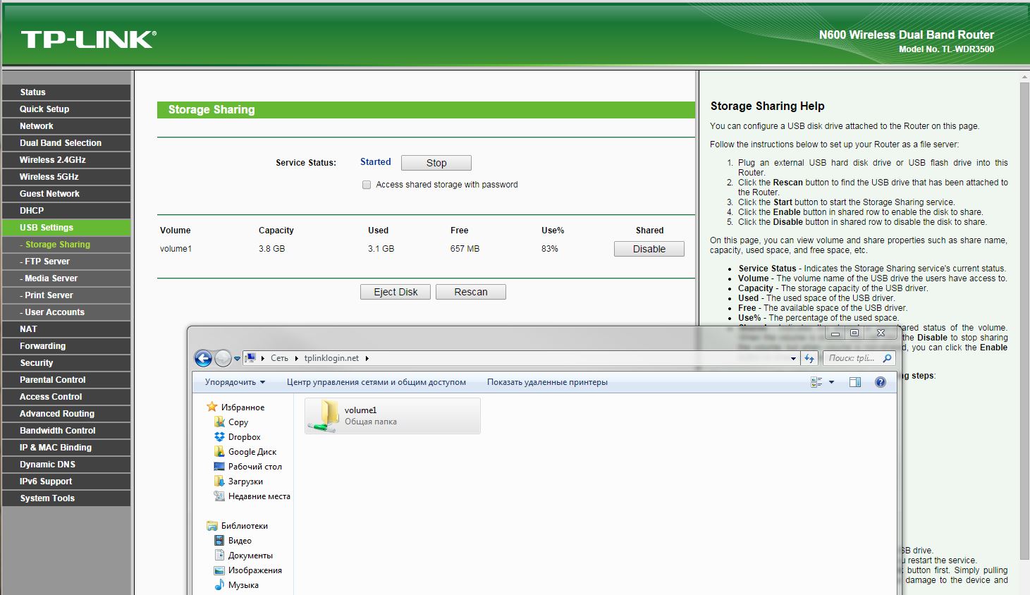Image resolution: width=1030 pixels, height=595 pixels.
Task: Open Центр управления сетями и общим доступом
Action: (x=376, y=382)
